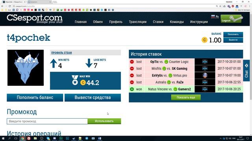The width and height of the screenshot is (252, 141).
Task: Click the Использовать promo code button
Action: coord(104,121)
